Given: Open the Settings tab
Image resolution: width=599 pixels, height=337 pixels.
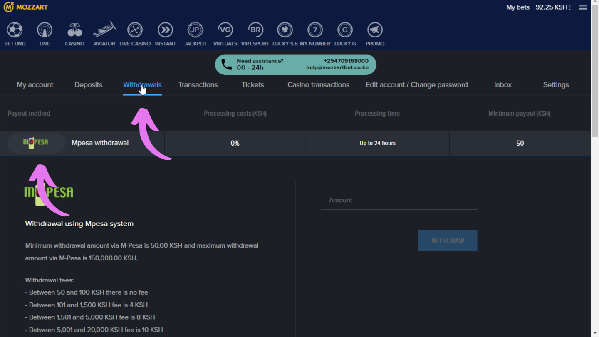Looking at the screenshot, I should click(556, 85).
